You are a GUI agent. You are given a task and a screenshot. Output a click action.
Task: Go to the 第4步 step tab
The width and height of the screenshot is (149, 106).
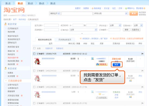pos(42,4)
